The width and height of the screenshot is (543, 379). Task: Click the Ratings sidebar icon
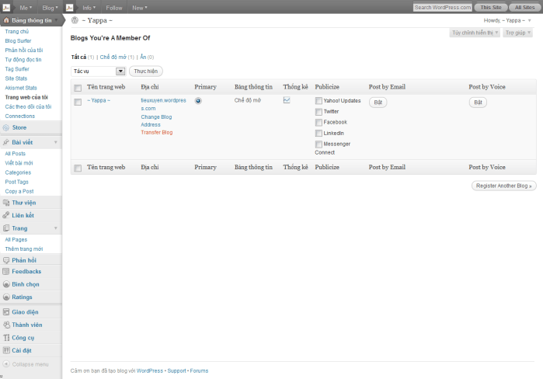point(6,297)
